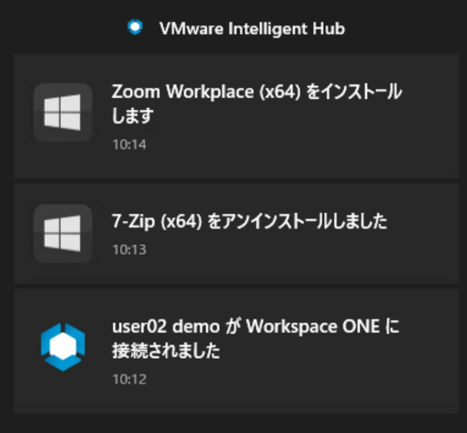Click the 10:12 timestamp on connection notification
467x433 pixels.
[x=129, y=380]
